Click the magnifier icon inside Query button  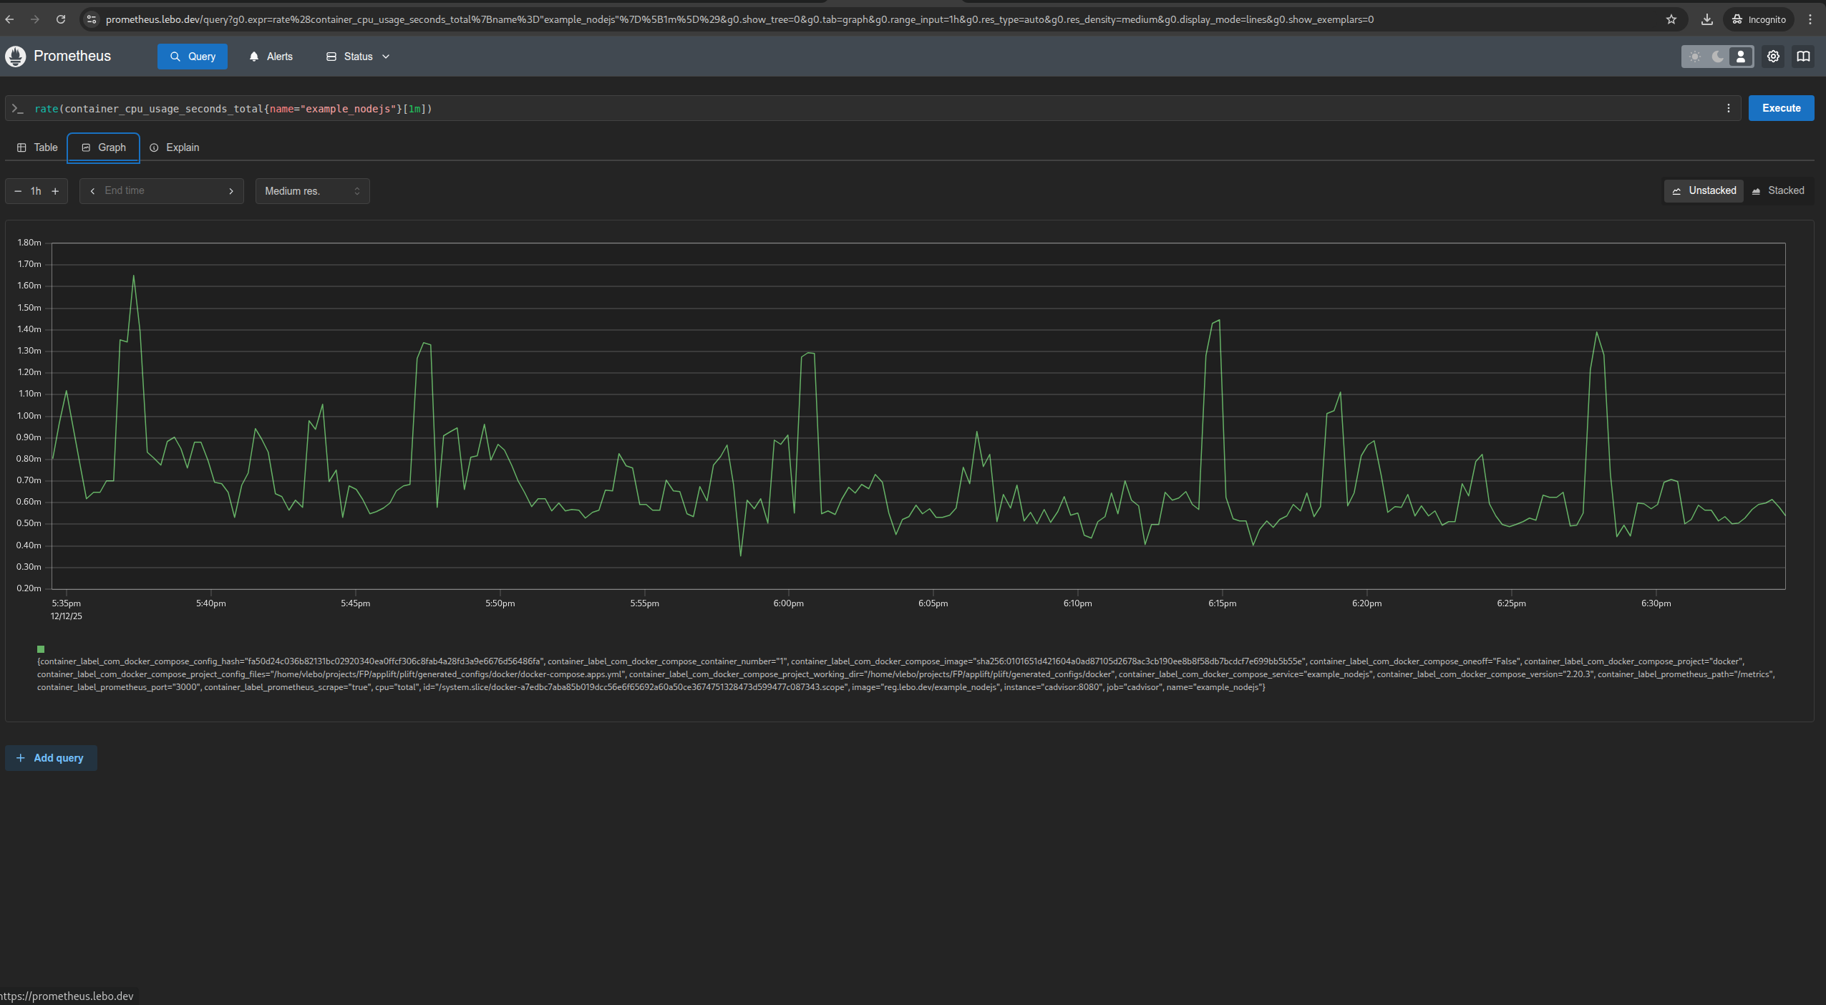174,56
